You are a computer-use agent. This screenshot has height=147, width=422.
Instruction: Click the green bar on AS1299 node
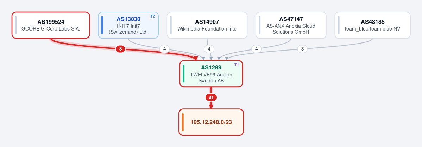click(184, 74)
